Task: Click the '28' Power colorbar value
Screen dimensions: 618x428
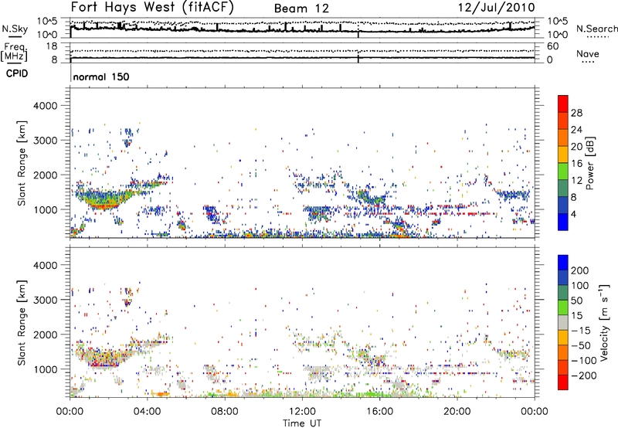Action: tap(576, 113)
